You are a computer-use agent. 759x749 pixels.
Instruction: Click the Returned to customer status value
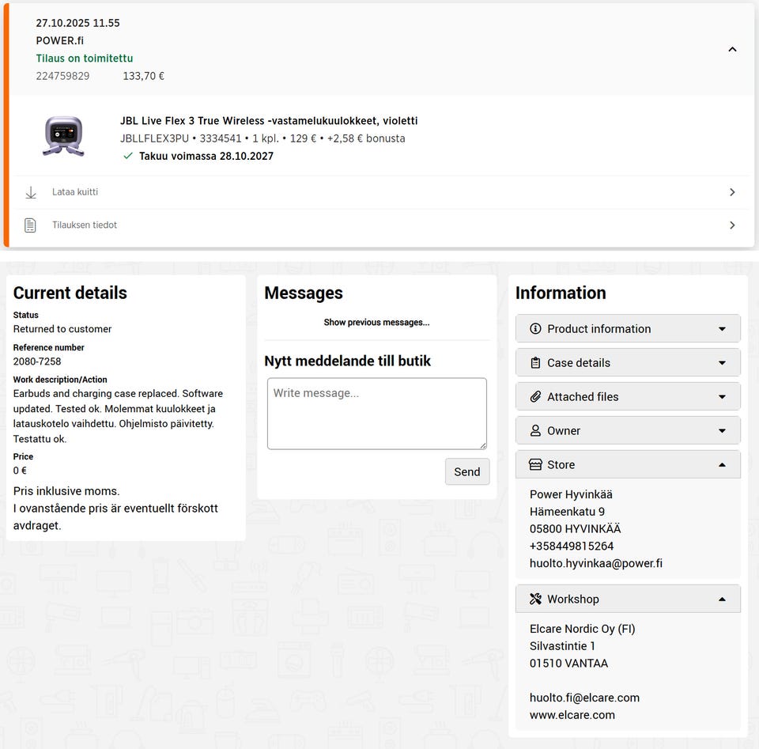[x=62, y=329]
